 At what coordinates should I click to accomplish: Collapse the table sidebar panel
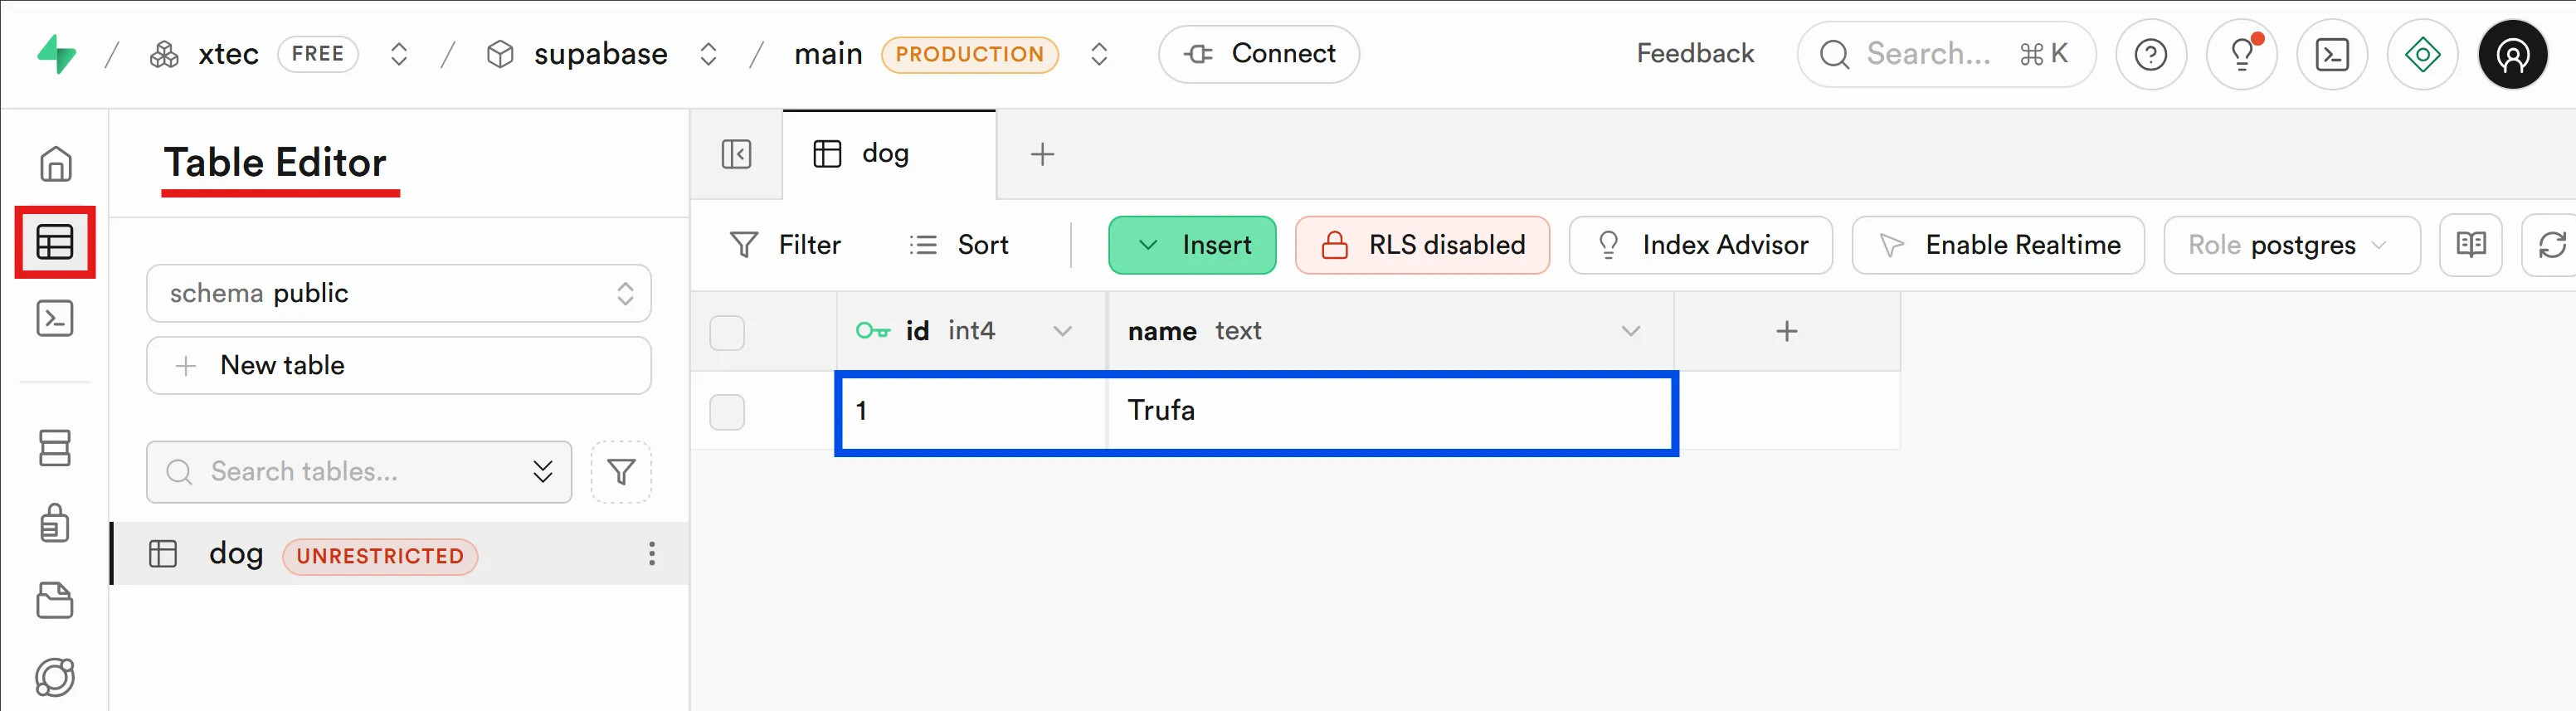point(736,154)
